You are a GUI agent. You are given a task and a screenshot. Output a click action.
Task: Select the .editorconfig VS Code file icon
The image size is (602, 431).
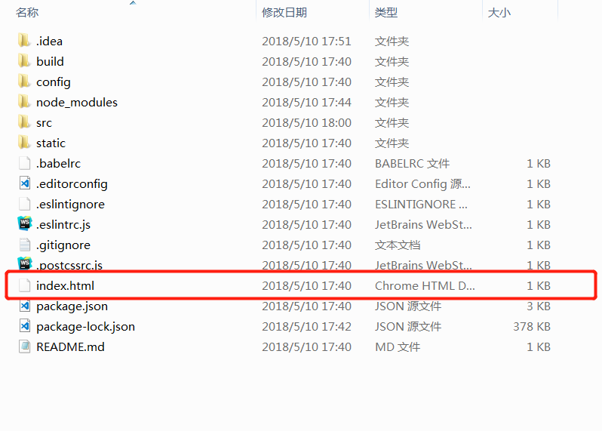tap(25, 183)
